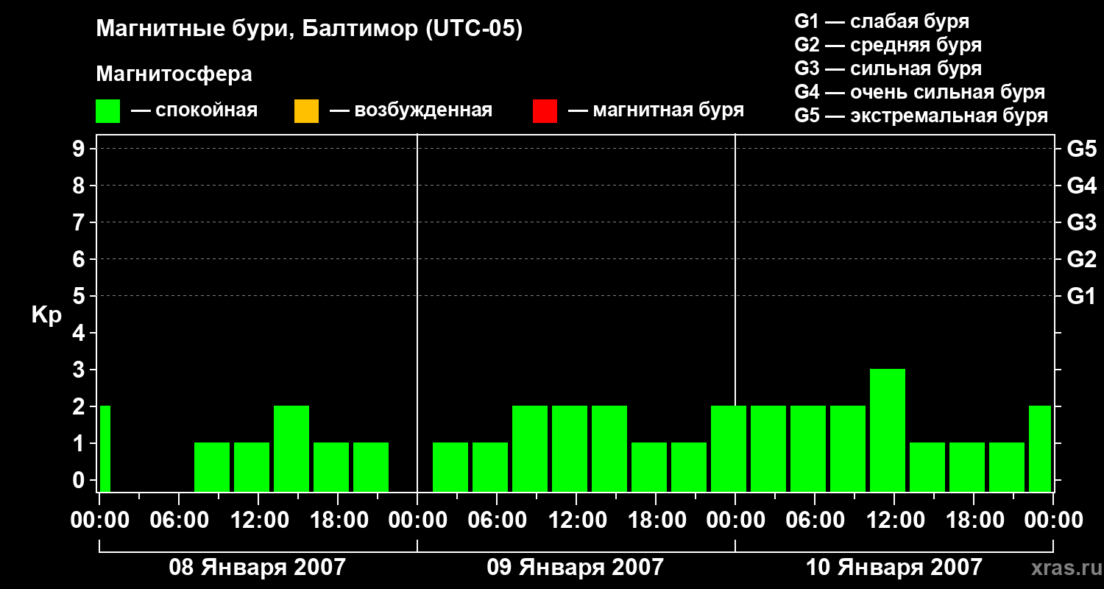Click the green 'спокойная' legend swatch
The image size is (1104, 589).
click(108, 111)
